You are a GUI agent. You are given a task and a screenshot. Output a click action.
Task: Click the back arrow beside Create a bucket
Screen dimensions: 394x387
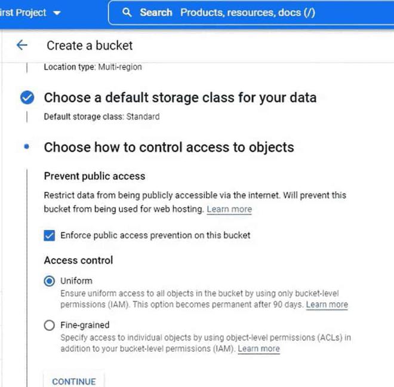click(22, 45)
